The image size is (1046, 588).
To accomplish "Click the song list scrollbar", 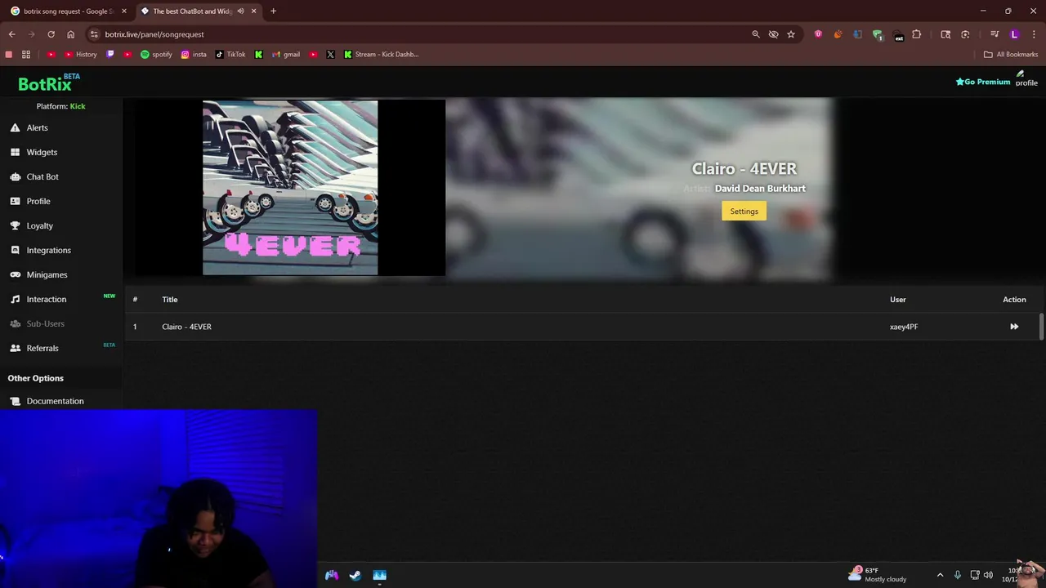I will pos(1041,326).
